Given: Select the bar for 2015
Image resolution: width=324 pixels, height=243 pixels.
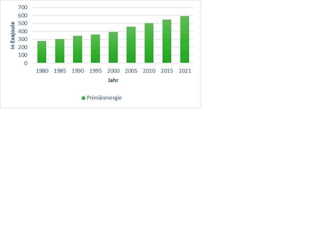Looking at the screenshot, I should tap(167, 41).
